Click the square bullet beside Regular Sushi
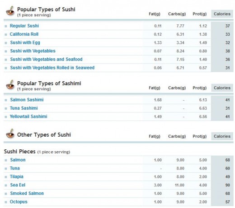The image size is (235, 208). 6,26
